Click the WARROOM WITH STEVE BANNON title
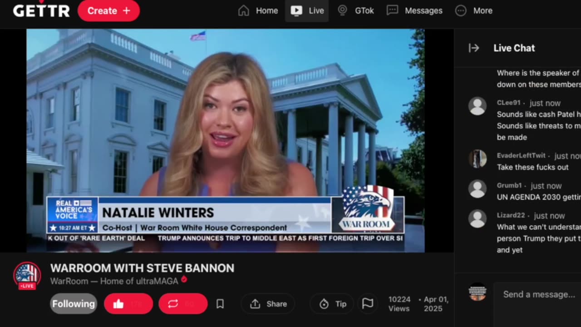 coord(142,268)
